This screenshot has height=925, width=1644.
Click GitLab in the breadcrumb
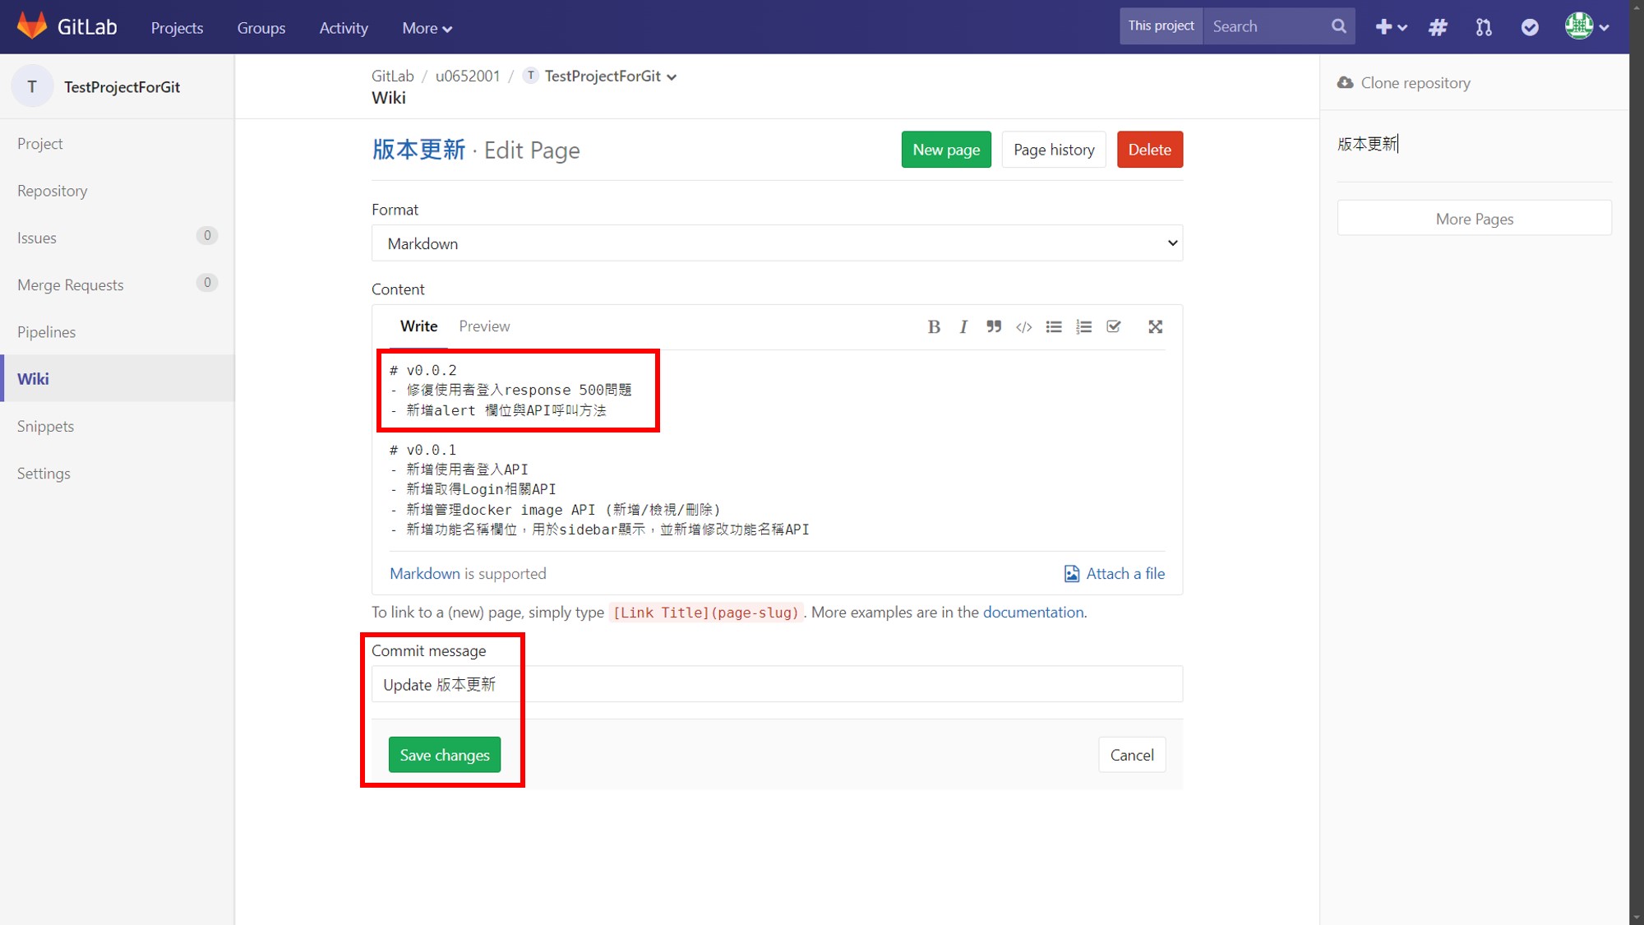(392, 76)
